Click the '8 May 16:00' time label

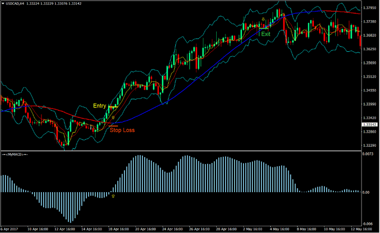pos(306,229)
